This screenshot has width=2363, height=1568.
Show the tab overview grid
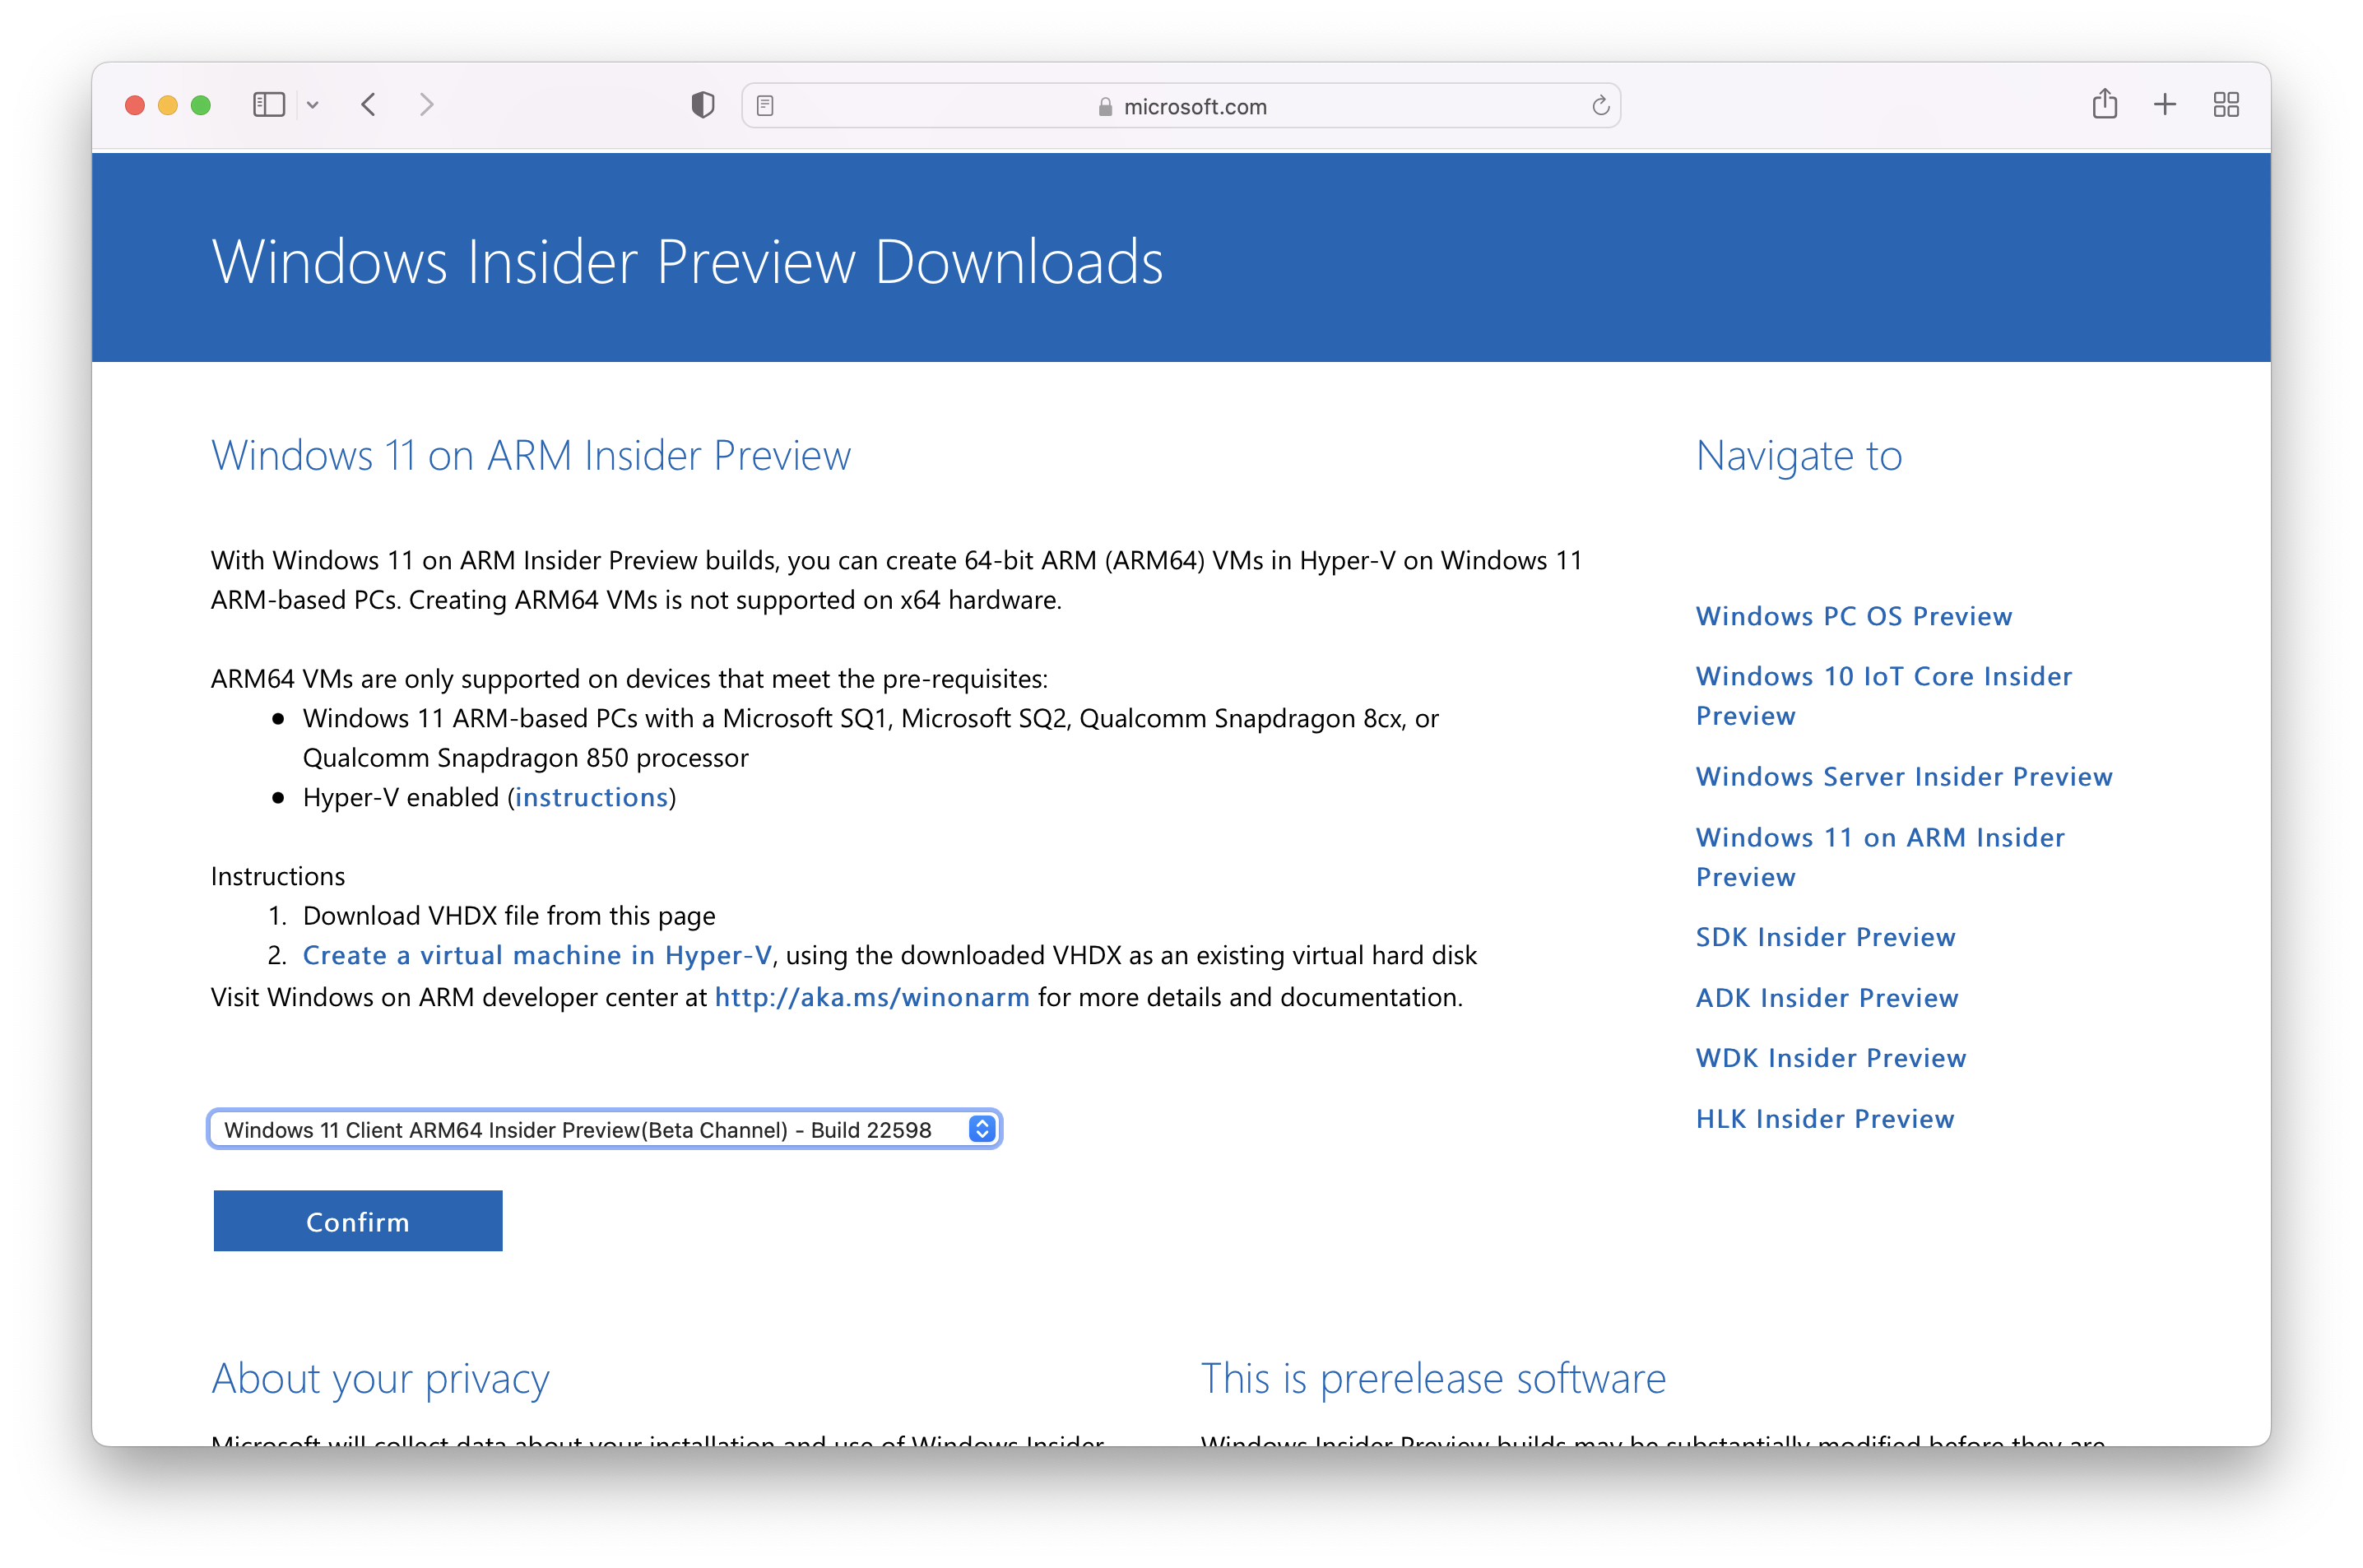tap(2226, 104)
